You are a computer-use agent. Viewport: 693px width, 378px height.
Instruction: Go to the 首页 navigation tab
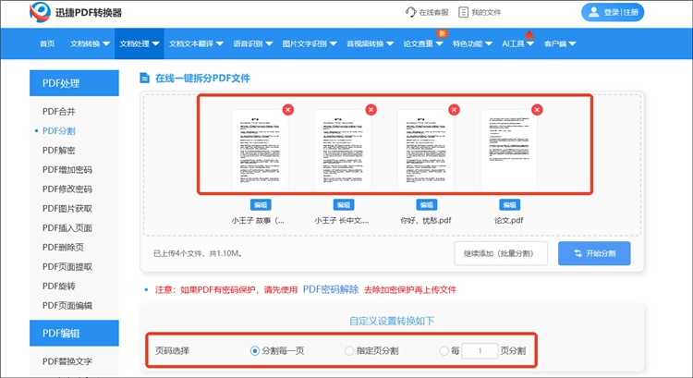click(x=47, y=43)
